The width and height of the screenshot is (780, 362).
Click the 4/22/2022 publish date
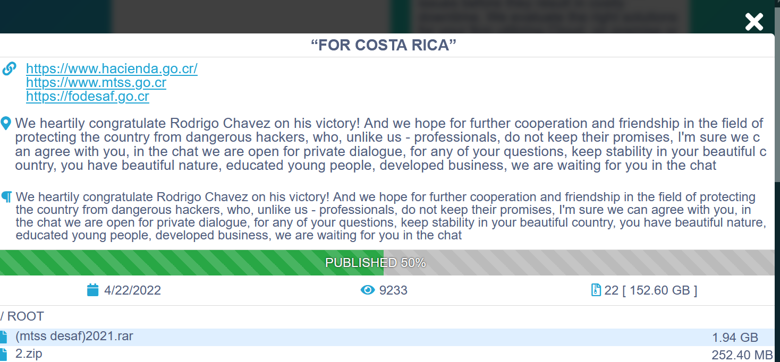point(132,290)
